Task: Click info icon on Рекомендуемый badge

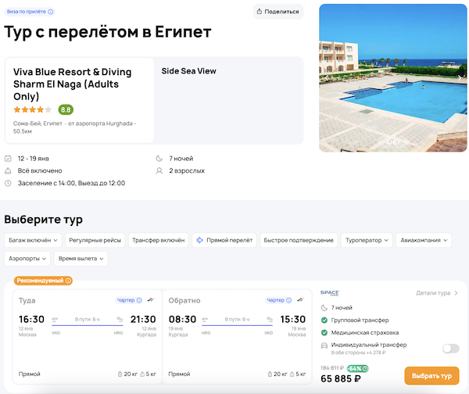Action: coord(68,281)
